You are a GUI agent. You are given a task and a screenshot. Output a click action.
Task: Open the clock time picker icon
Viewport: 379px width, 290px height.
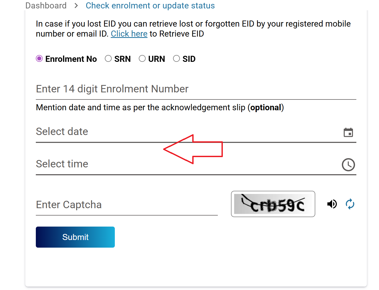pyautogui.click(x=348, y=165)
